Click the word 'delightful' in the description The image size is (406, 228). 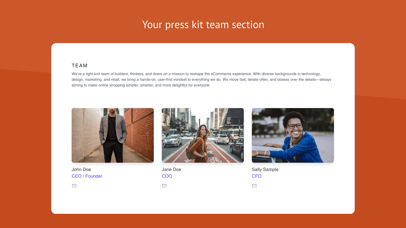click(x=180, y=85)
